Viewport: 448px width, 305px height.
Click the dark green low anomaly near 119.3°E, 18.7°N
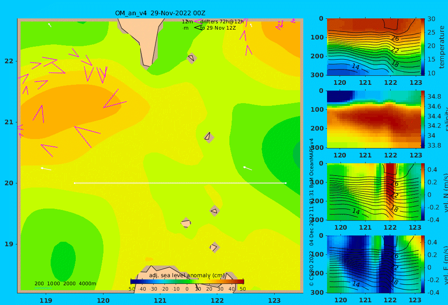[63, 261]
